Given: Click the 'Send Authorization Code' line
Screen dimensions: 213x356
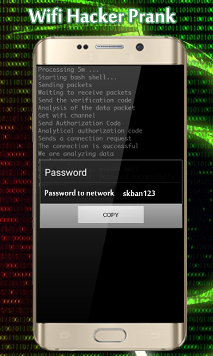Looking at the screenshot, I should point(79,123).
